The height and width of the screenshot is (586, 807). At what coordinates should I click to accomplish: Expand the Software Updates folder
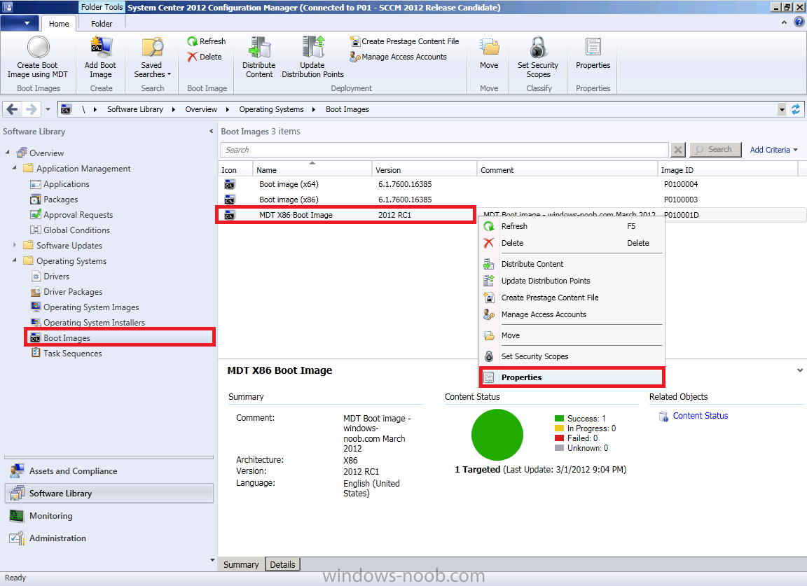15,246
